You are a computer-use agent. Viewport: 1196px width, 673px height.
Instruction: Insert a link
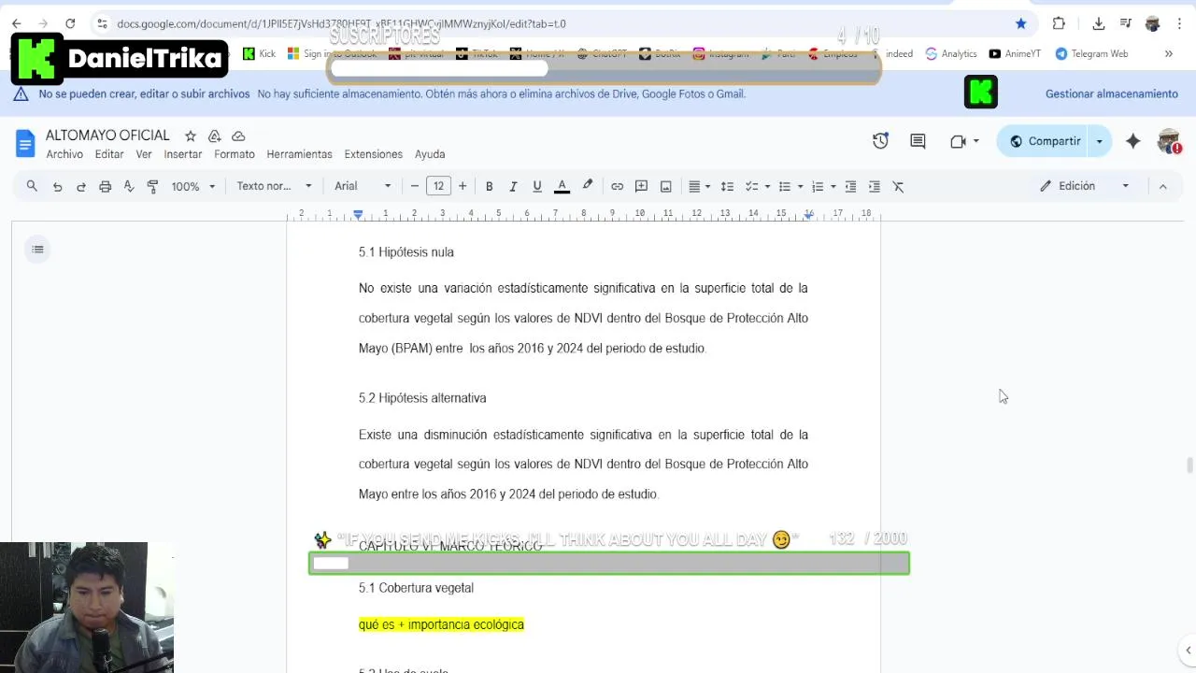point(617,186)
